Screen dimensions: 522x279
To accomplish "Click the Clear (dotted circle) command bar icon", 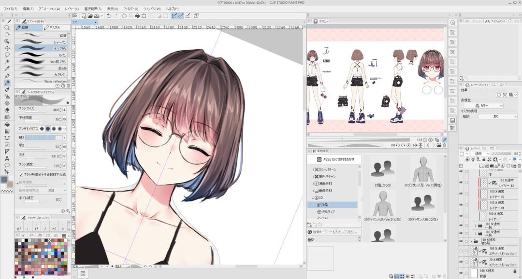I will click(124, 15).
